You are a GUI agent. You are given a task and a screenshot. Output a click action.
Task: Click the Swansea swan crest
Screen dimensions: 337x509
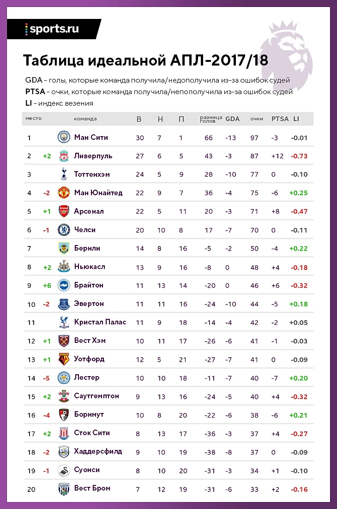point(64,470)
